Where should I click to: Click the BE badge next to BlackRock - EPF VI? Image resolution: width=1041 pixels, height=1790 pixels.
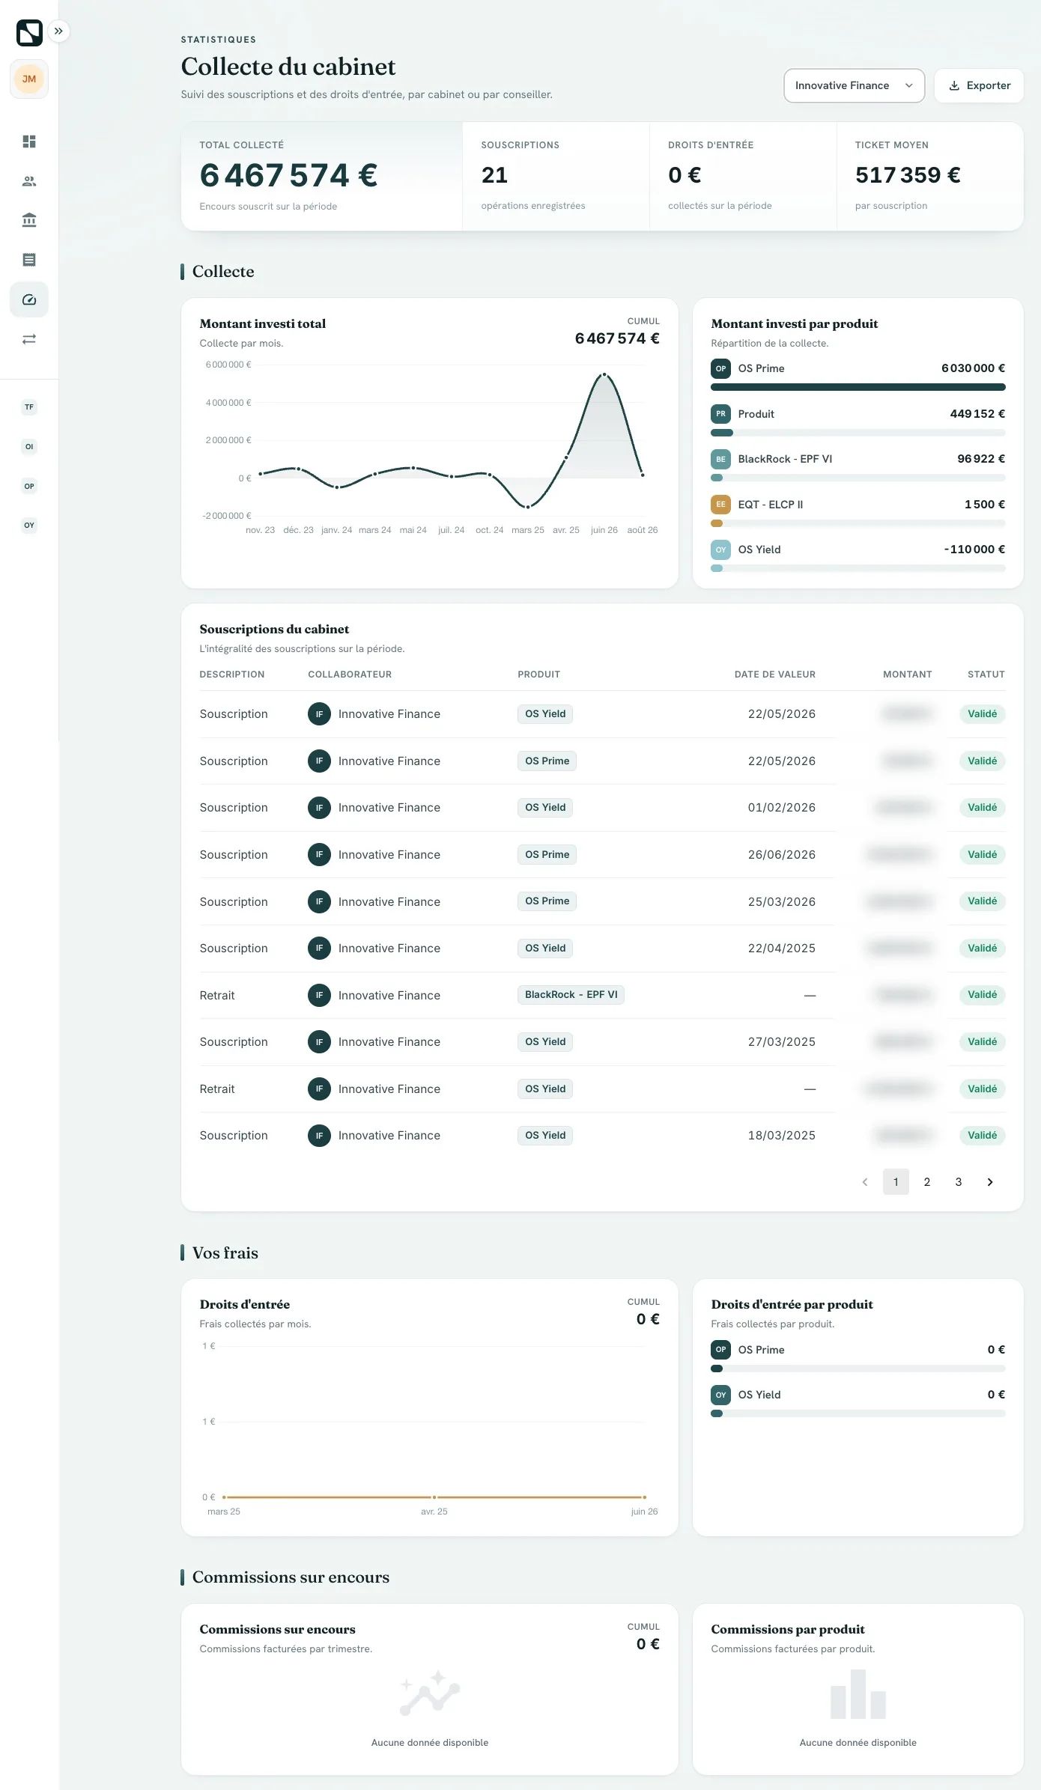tap(720, 459)
